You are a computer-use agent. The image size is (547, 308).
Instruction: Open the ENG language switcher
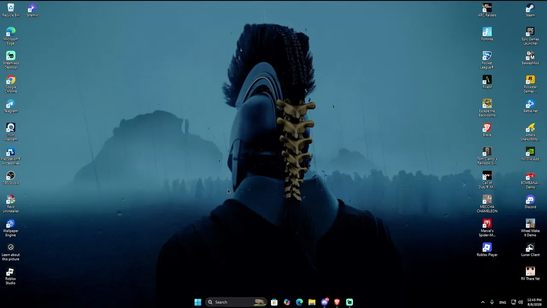(x=503, y=302)
